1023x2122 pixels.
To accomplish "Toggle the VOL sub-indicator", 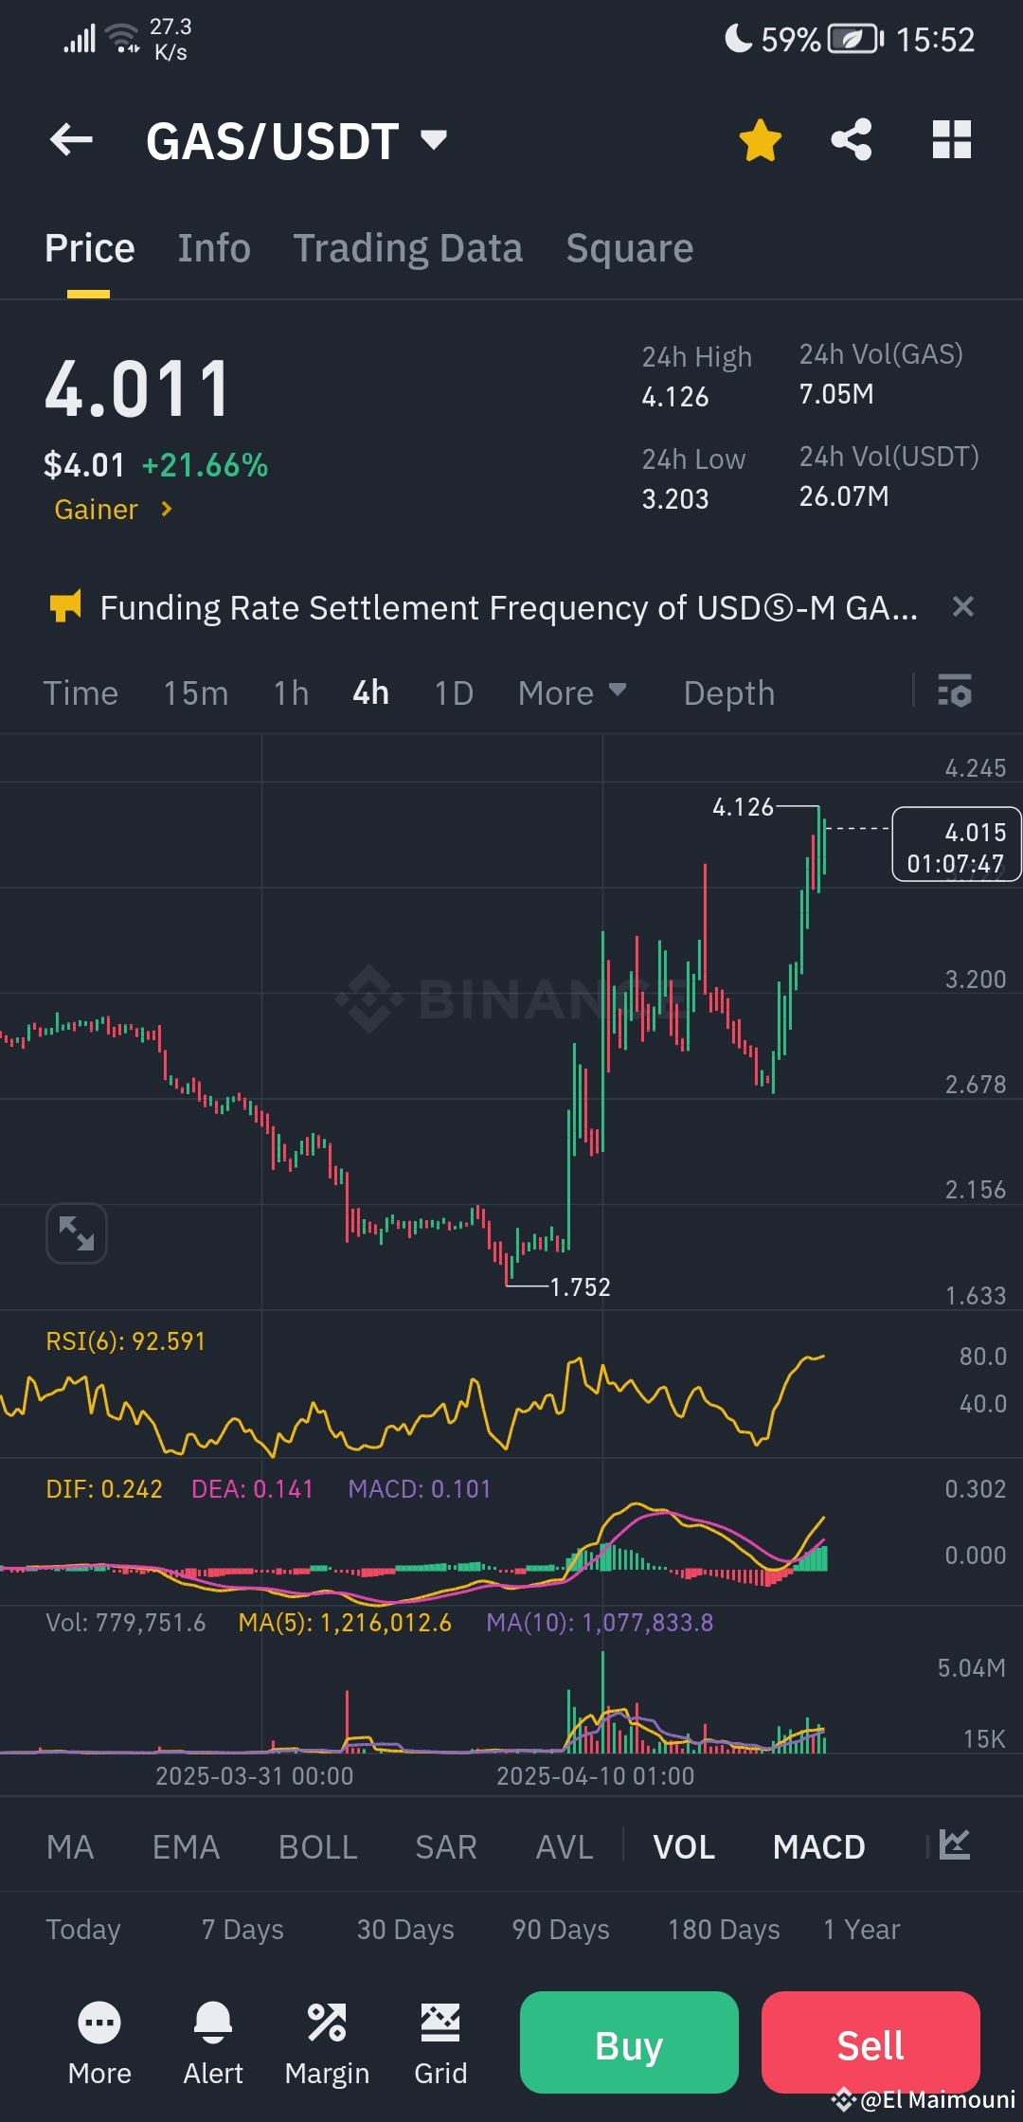I will click(x=684, y=1847).
